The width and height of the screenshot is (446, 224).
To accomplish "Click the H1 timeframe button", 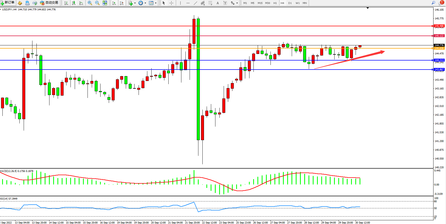I will (x=275, y=3).
